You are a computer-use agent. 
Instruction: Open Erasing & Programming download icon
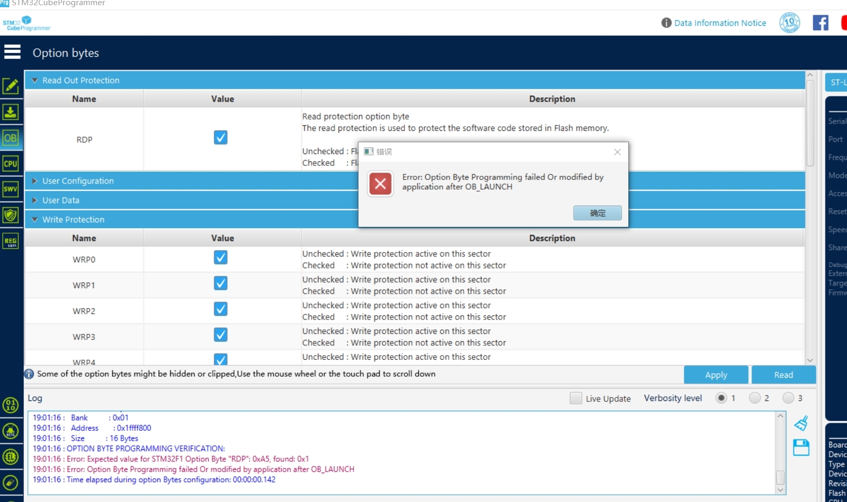pos(11,112)
